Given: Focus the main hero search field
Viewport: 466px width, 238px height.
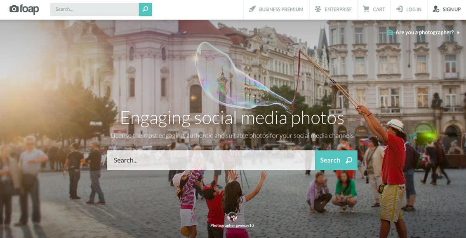Looking at the screenshot, I should tap(211, 160).
